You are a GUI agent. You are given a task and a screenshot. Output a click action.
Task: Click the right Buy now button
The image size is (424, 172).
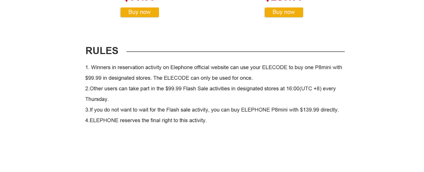[x=284, y=12]
